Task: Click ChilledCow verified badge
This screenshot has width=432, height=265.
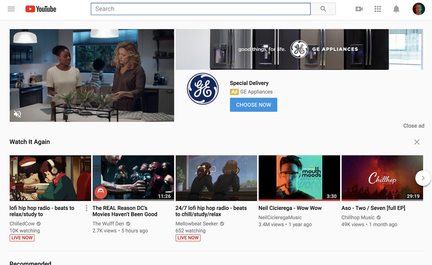Action: click(39, 224)
